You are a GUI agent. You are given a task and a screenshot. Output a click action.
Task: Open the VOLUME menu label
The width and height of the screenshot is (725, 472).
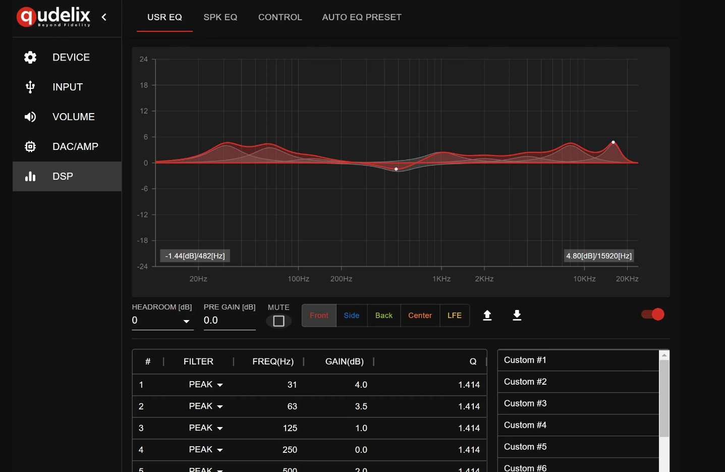74,117
